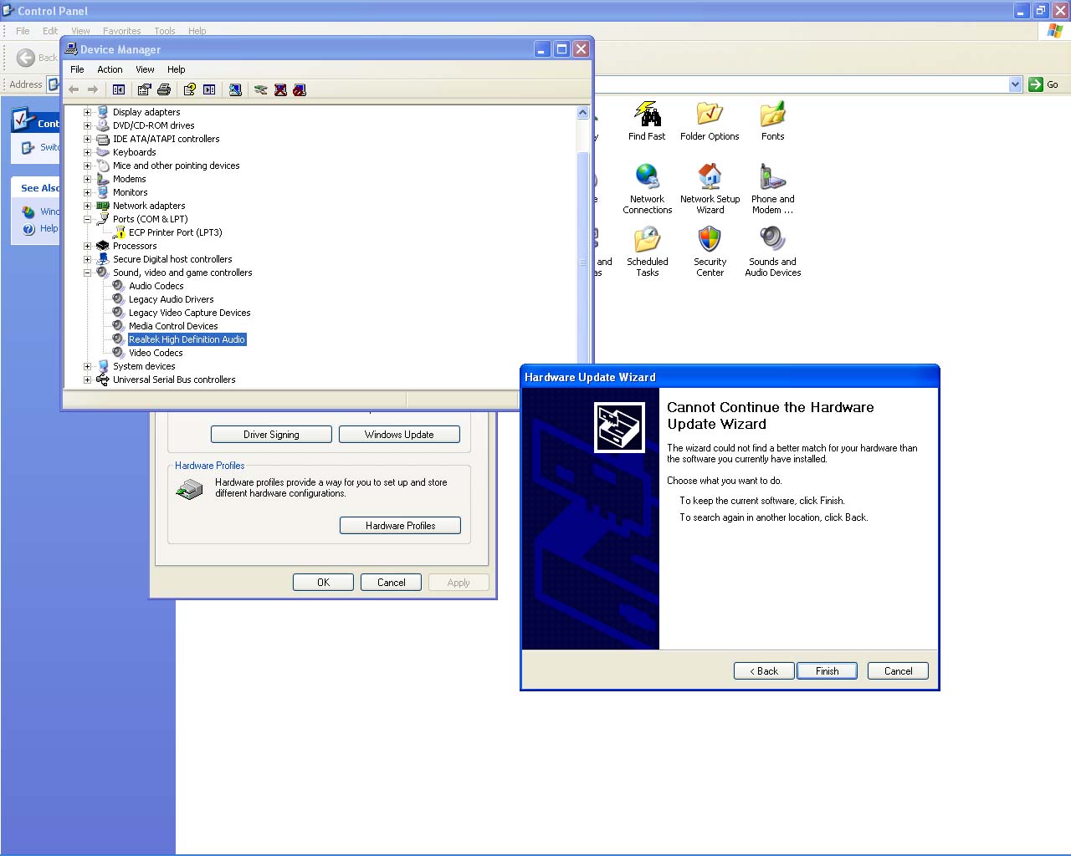The image size is (1071, 856).
Task: Click the Help toolbar icon in Device Manager
Action: [x=190, y=89]
